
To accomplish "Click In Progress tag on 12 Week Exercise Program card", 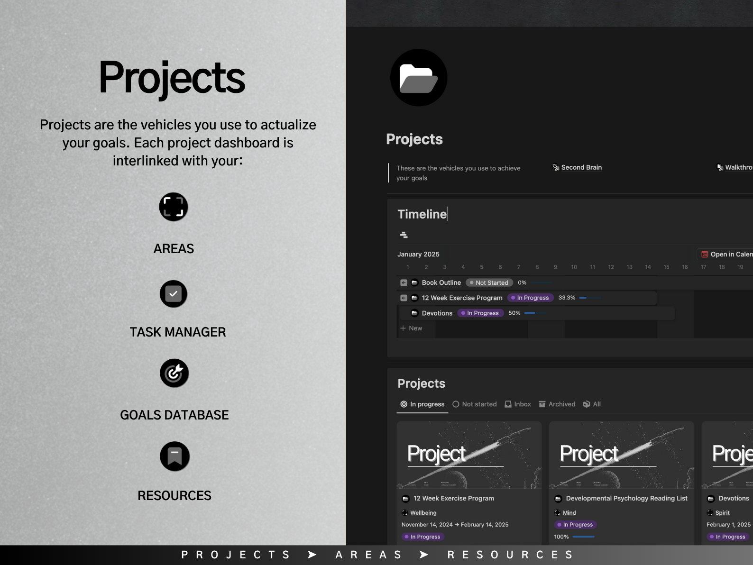I will (x=423, y=537).
